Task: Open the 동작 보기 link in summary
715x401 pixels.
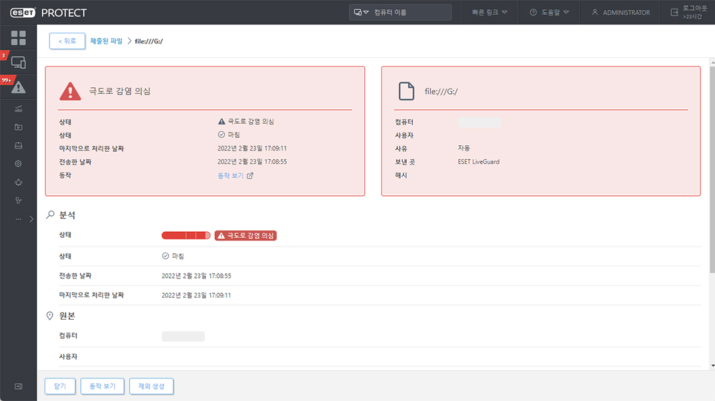Action: 235,176
